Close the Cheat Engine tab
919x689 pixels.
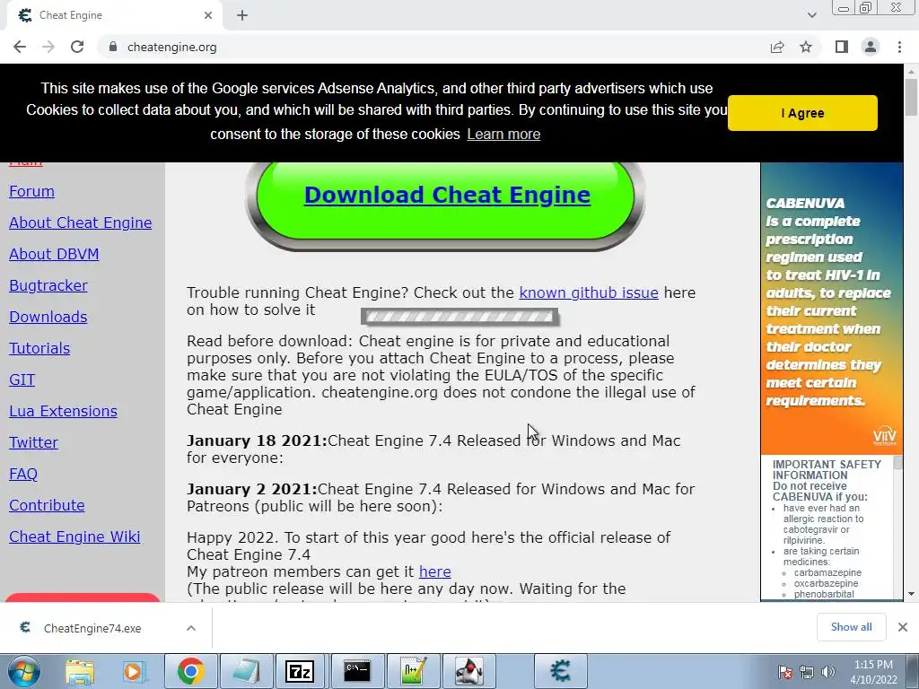[208, 16]
